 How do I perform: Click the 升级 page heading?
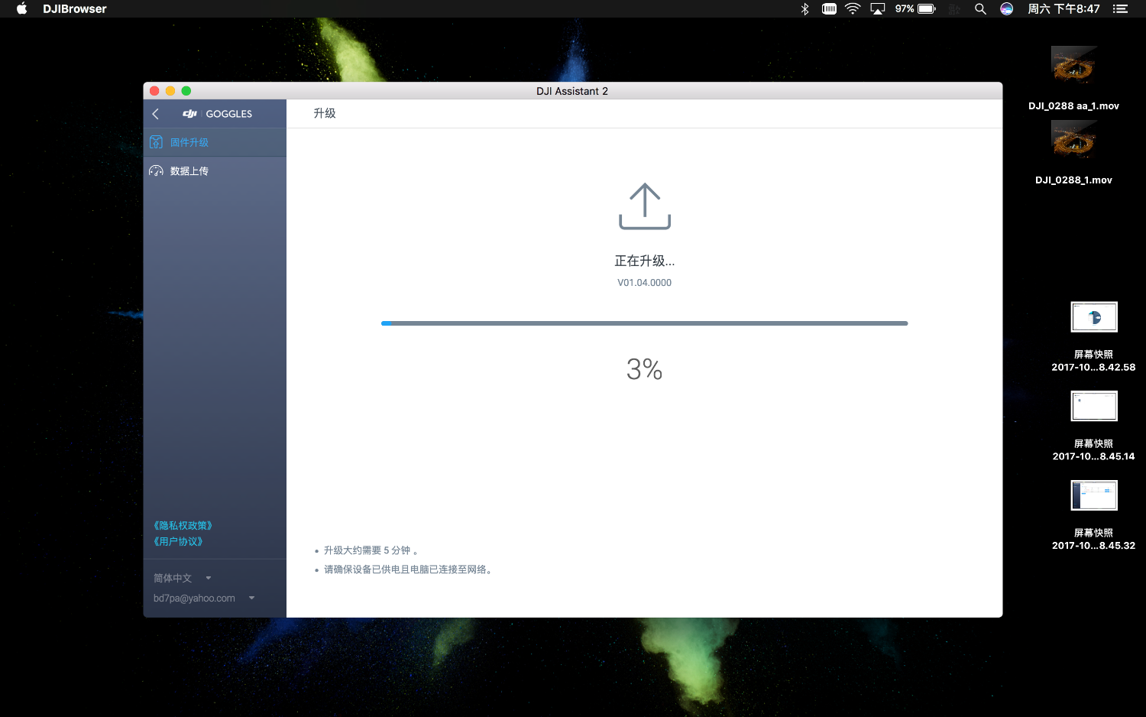325,113
